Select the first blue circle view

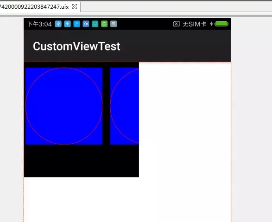pyautogui.click(x=64, y=106)
